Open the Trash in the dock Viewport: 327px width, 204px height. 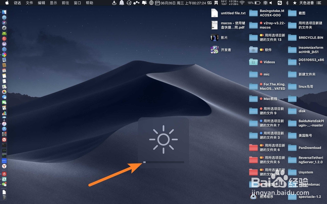pos(4,197)
